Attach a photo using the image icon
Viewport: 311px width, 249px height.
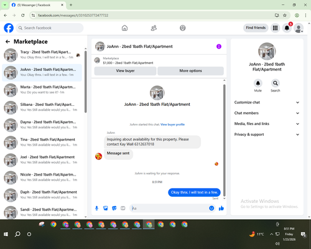click(x=106, y=208)
